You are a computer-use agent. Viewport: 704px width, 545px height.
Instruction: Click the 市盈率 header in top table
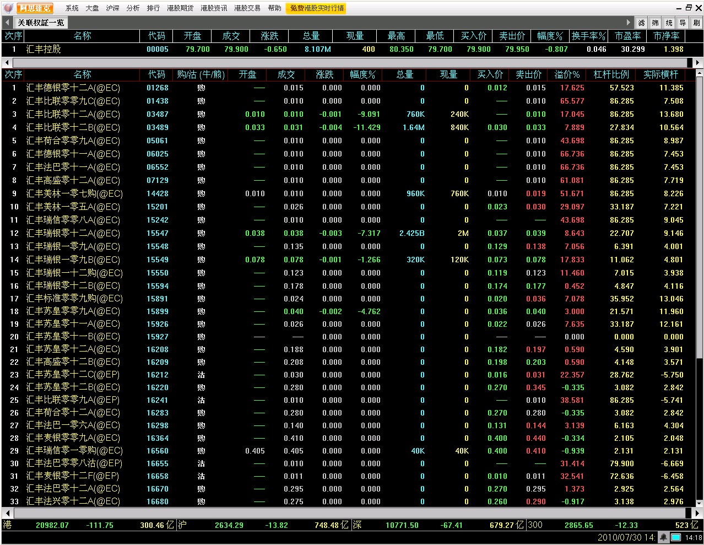tap(627, 36)
